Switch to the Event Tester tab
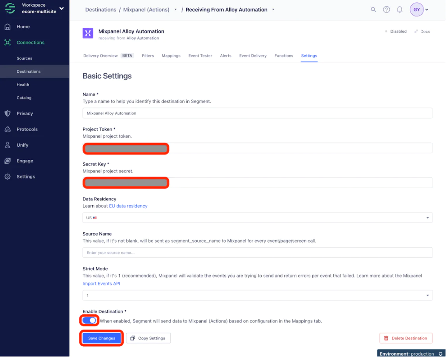 pos(200,55)
